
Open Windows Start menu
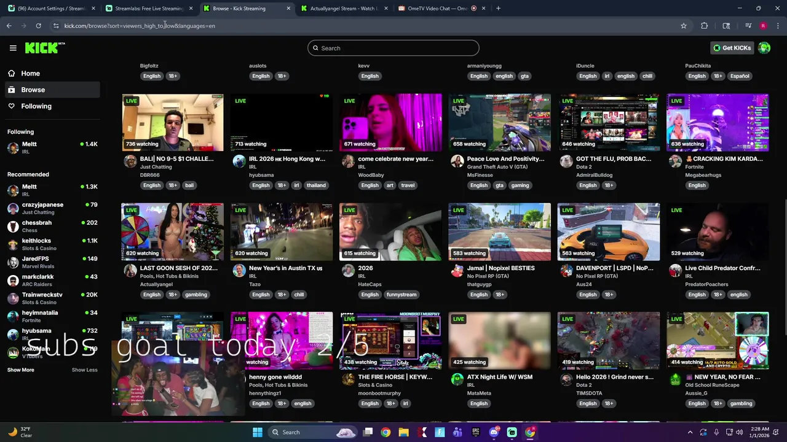click(x=258, y=432)
